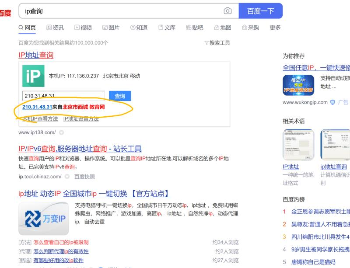350x268 pixels.
Task: Click the 万变IP logo thumbnail
Action: pos(43,219)
